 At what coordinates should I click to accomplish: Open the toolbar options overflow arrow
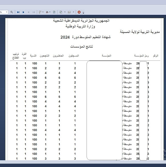click(83, 13)
